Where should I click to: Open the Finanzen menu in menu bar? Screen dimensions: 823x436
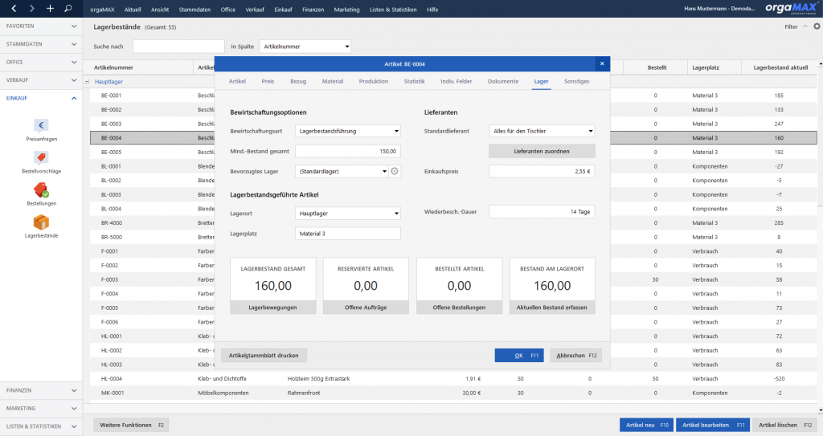pos(313,10)
